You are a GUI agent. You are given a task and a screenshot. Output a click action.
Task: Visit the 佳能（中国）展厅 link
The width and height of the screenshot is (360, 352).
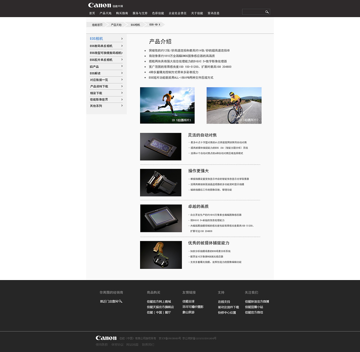pos(159,312)
